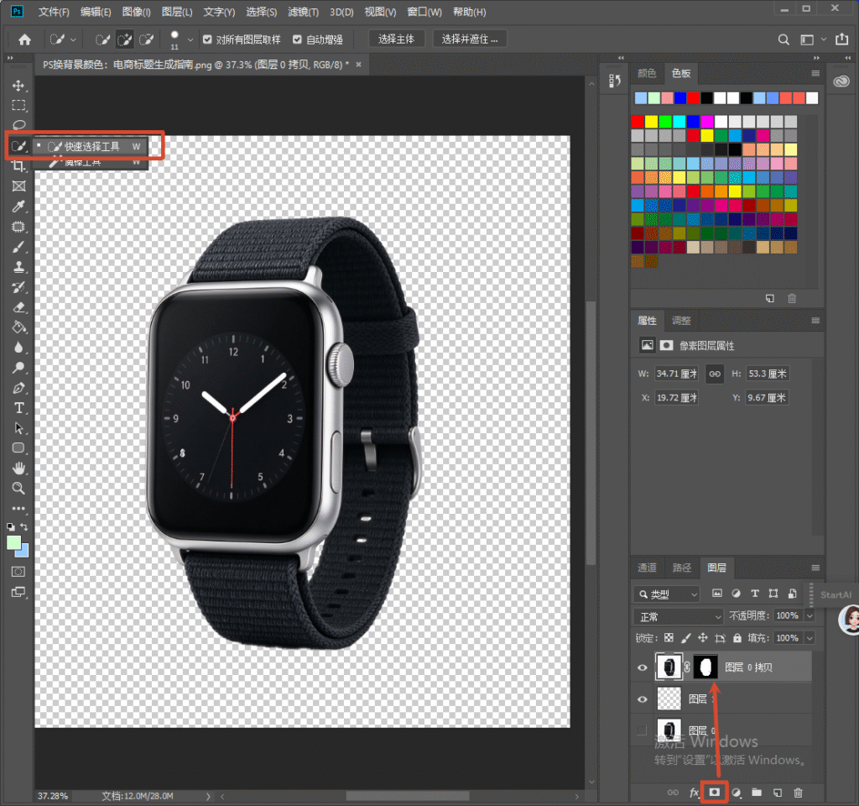This screenshot has width=859, height=806.
Task: Select the Path Selection tool
Action: coord(18,427)
